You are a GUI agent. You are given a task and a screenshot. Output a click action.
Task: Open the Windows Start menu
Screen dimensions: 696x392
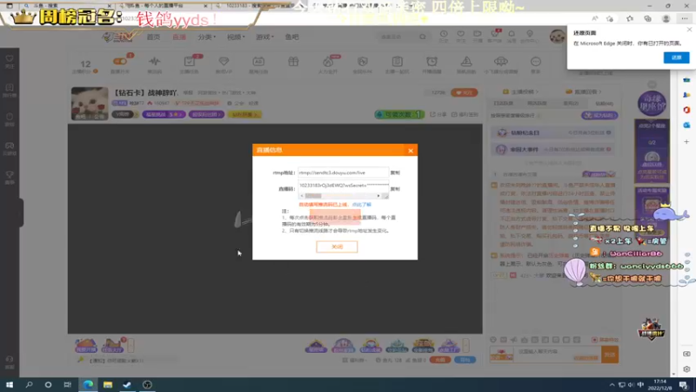pyautogui.click(x=10, y=384)
